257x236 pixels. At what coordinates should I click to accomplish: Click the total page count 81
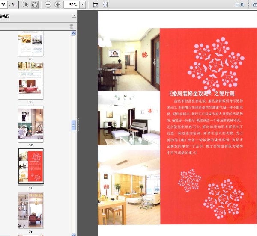(14, 5)
